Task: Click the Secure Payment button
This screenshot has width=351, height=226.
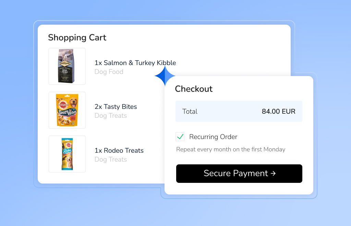Action: click(x=239, y=174)
